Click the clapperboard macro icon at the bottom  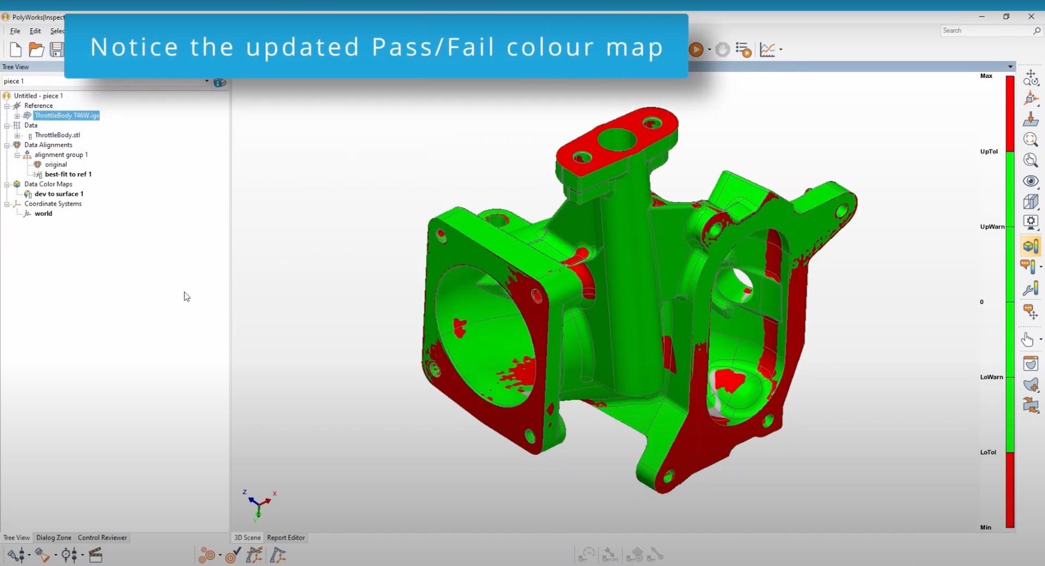[x=95, y=556]
